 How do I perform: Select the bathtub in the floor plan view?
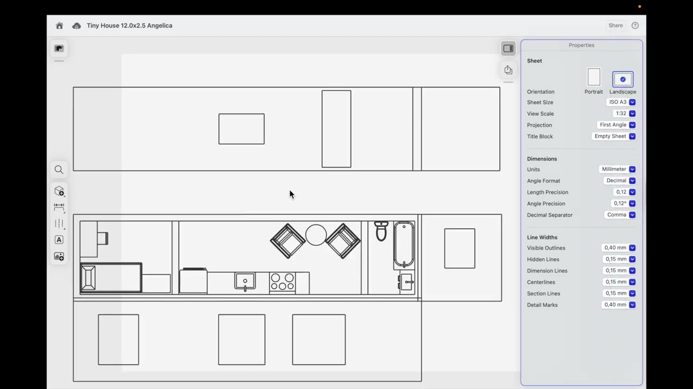[404, 245]
